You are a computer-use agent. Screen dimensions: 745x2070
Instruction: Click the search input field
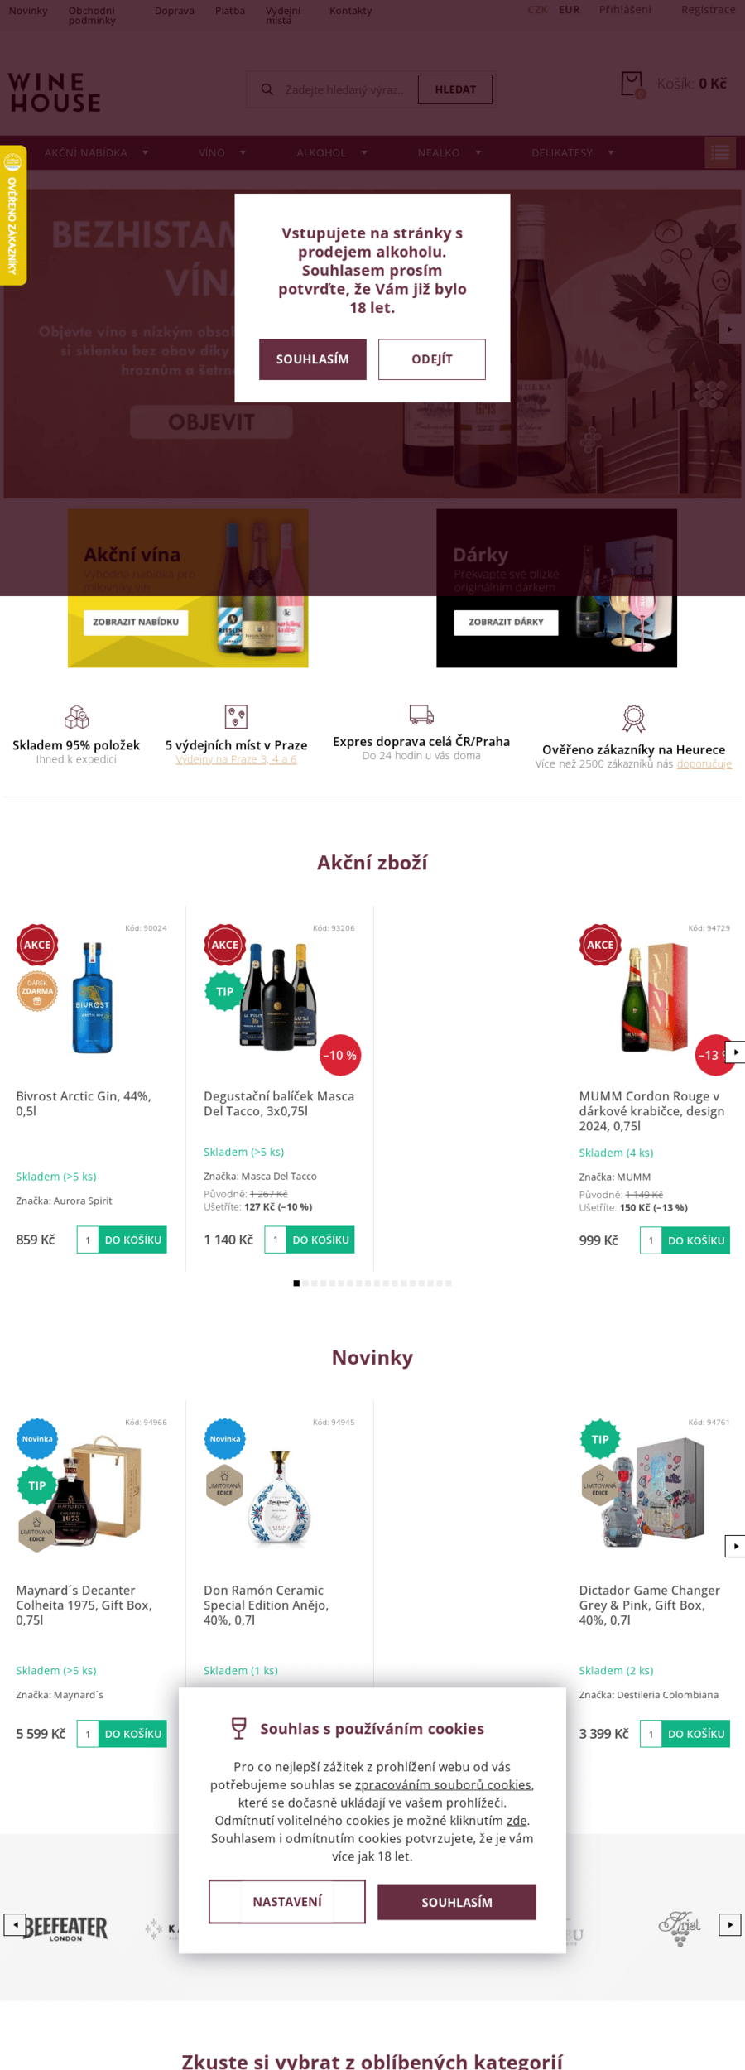pos(344,89)
